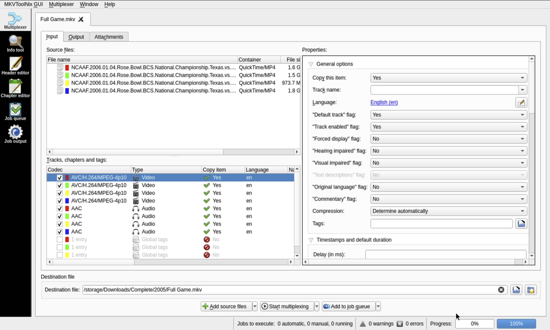The height and width of the screenshot is (330, 550).
Task: Click the Tags input field
Action: pos(441,223)
